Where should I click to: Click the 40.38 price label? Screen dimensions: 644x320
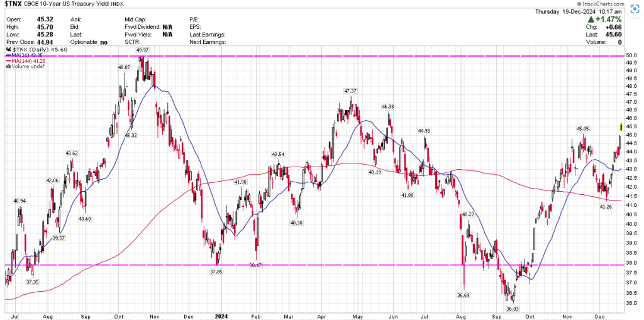296,223
